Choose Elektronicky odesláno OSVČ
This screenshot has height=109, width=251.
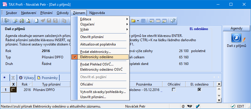(100, 70)
